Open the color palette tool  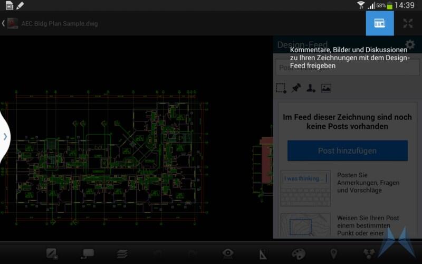[299, 253]
